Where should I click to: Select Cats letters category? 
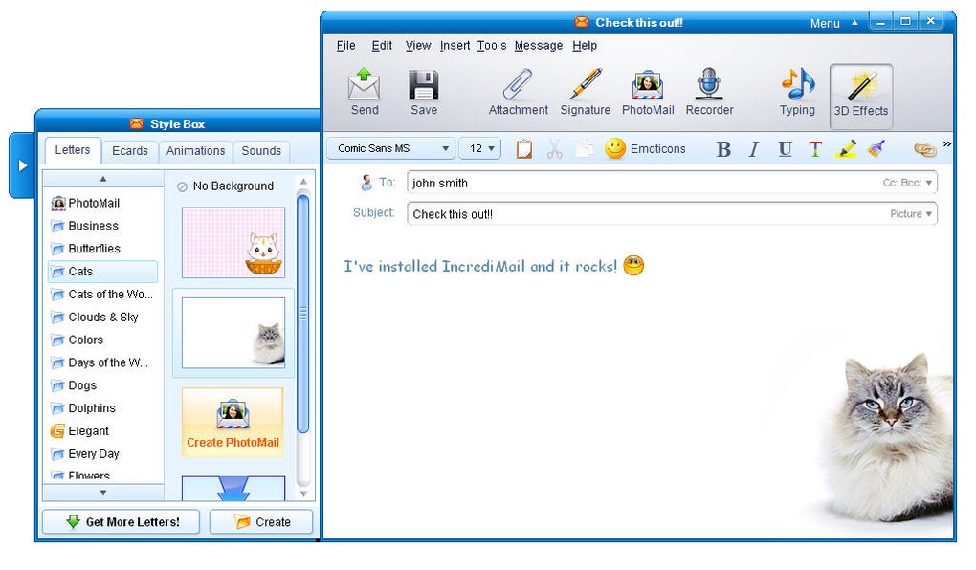102,272
